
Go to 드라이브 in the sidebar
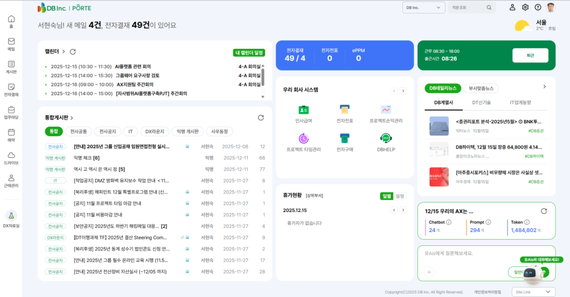pos(11,158)
